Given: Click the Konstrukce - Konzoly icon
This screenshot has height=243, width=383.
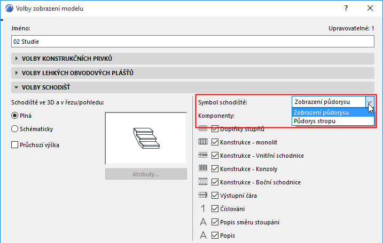Looking at the screenshot, I should [x=203, y=168].
